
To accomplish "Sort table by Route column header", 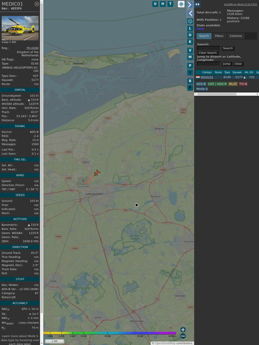I will (219, 72).
